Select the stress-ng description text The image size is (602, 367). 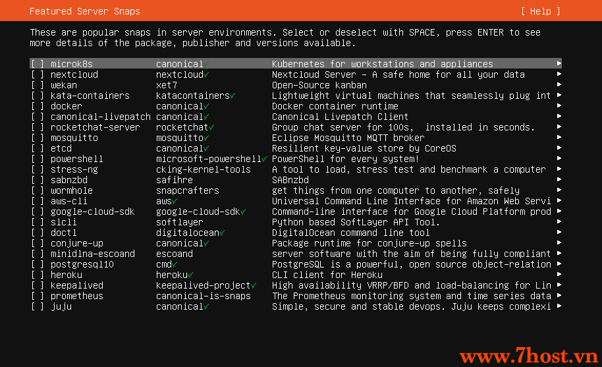[x=408, y=170]
